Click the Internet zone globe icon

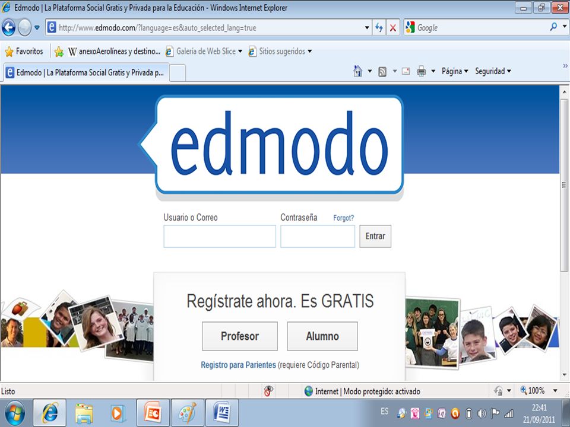pos(309,391)
